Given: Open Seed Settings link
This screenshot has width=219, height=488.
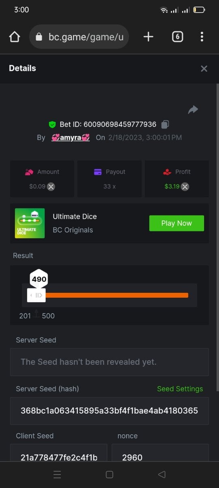Looking at the screenshot, I should click(x=180, y=389).
